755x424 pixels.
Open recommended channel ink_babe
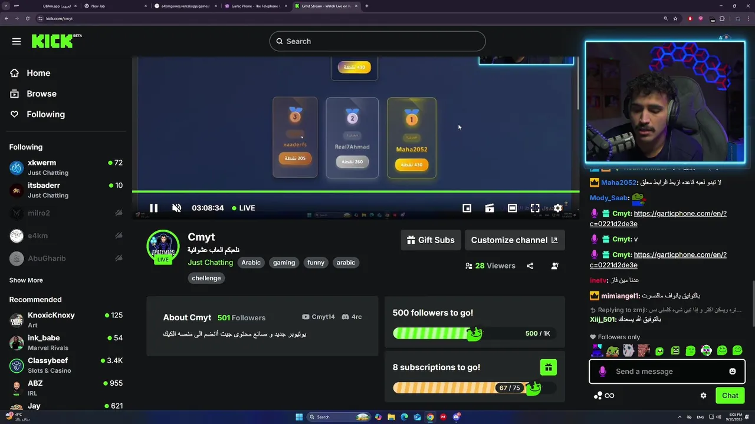[66, 342]
